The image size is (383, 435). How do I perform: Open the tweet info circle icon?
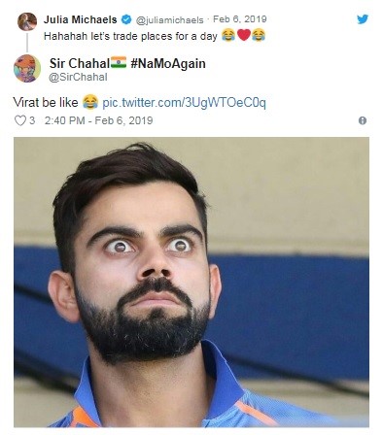click(363, 120)
